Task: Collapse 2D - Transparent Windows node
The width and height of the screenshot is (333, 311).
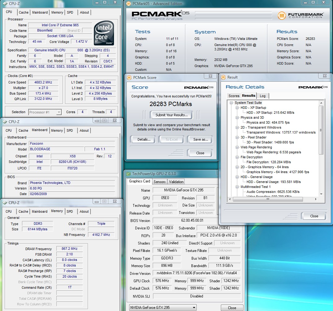Action: 237,127
